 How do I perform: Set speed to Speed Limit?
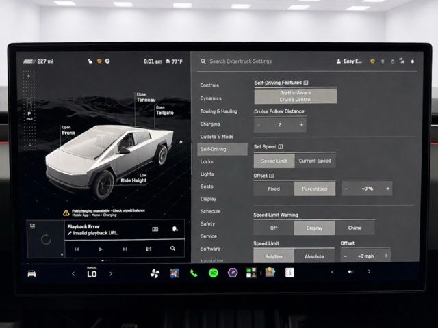pyautogui.click(x=274, y=161)
